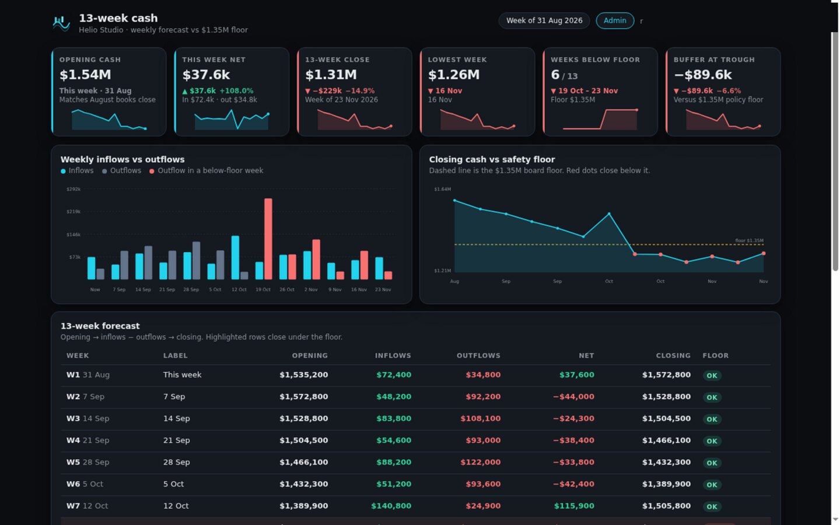Select the W7 12 Oct week cell

tap(87, 506)
